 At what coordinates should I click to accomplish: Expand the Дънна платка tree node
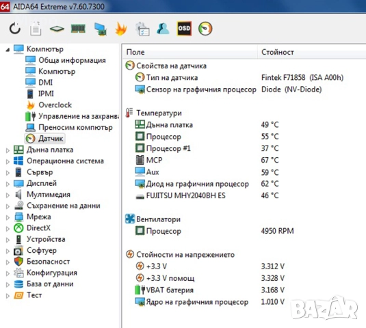click(8, 150)
